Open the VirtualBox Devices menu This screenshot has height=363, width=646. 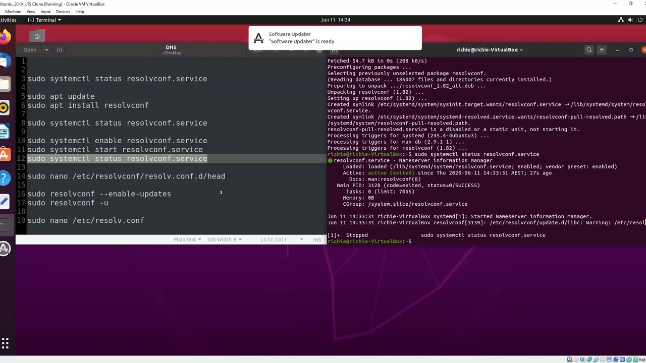[x=63, y=12]
